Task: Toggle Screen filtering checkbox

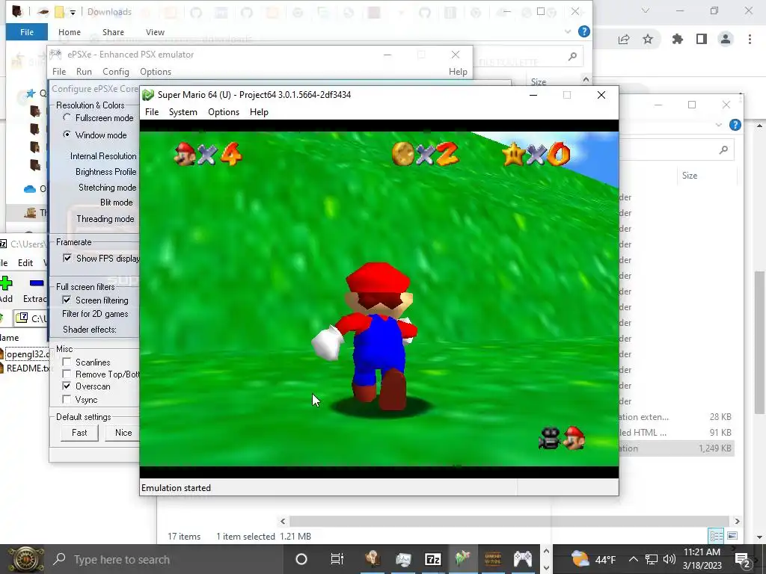Action: click(x=67, y=300)
